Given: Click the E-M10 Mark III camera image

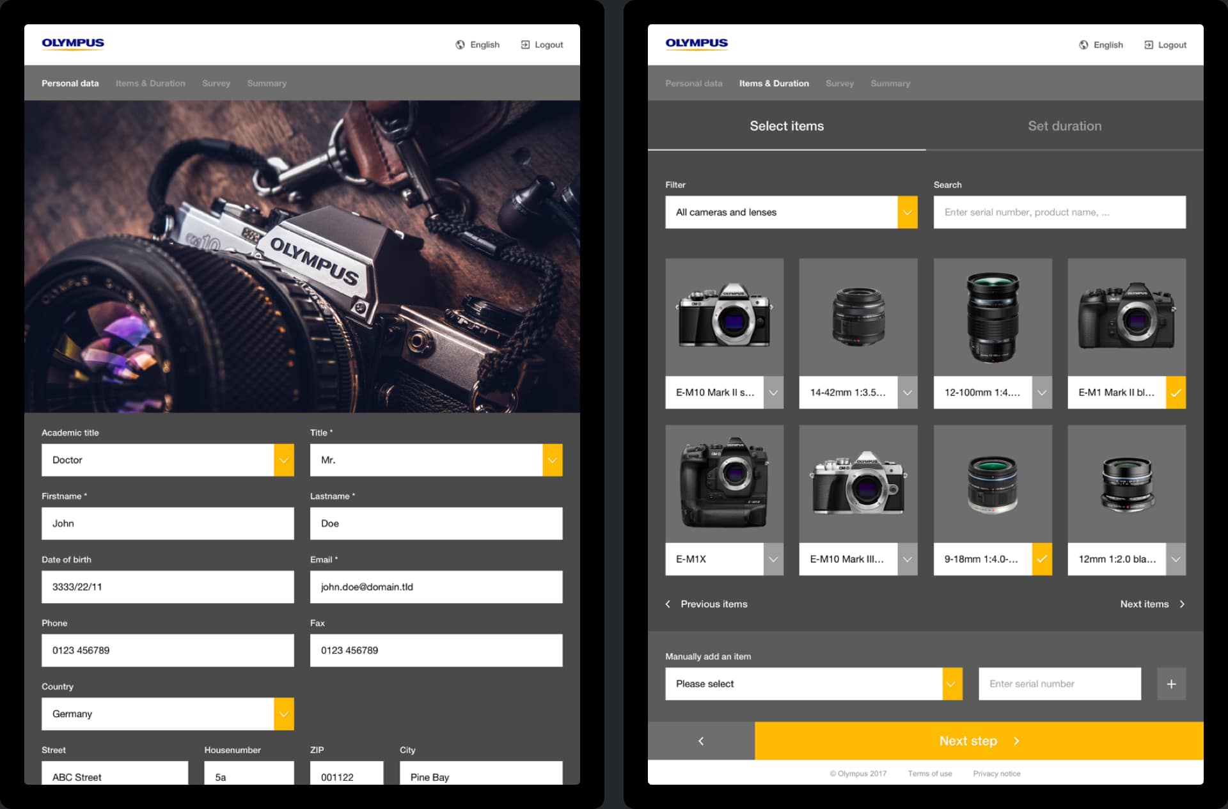Looking at the screenshot, I should tap(858, 483).
